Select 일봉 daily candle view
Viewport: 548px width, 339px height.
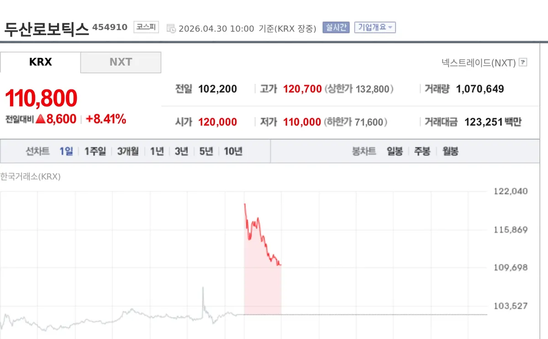coord(395,152)
